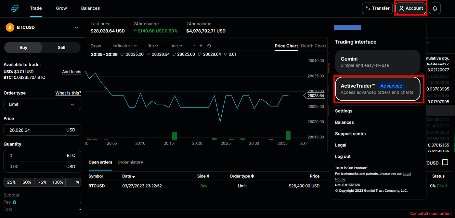
Task: Click the Fee help question icon
Action: (x=14, y=202)
